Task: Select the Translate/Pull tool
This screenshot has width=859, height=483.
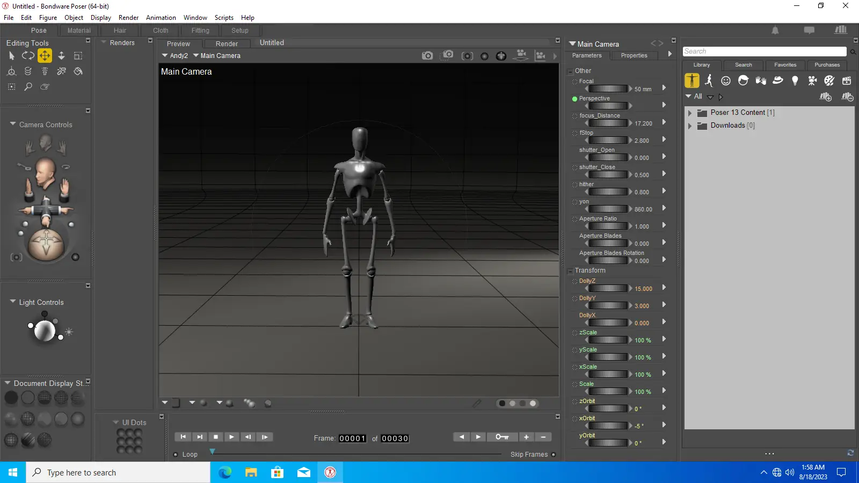Action: coord(45,55)
